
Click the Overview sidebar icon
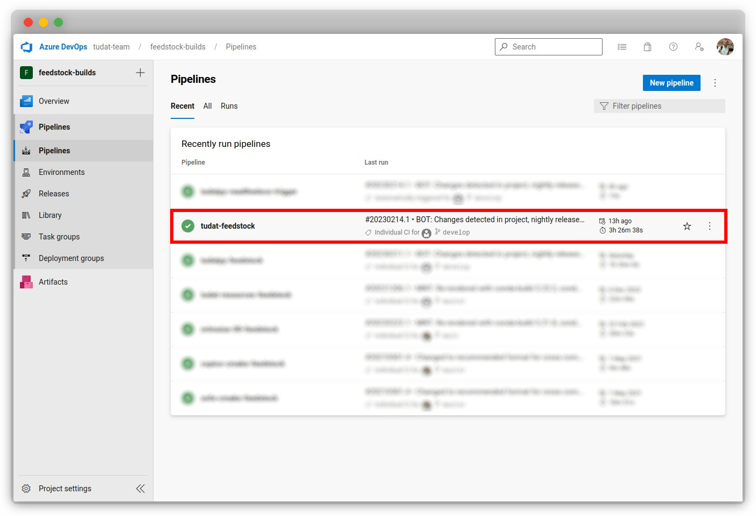(26, 101)
